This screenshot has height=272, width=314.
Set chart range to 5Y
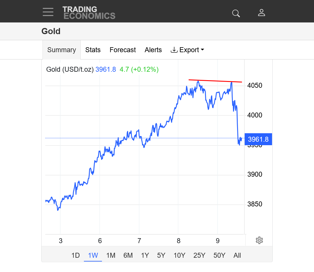161,255
